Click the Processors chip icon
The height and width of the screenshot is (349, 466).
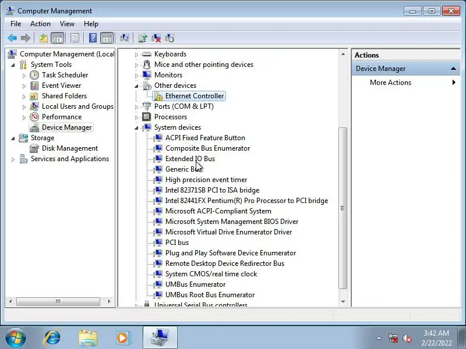(x=147, y=117)
